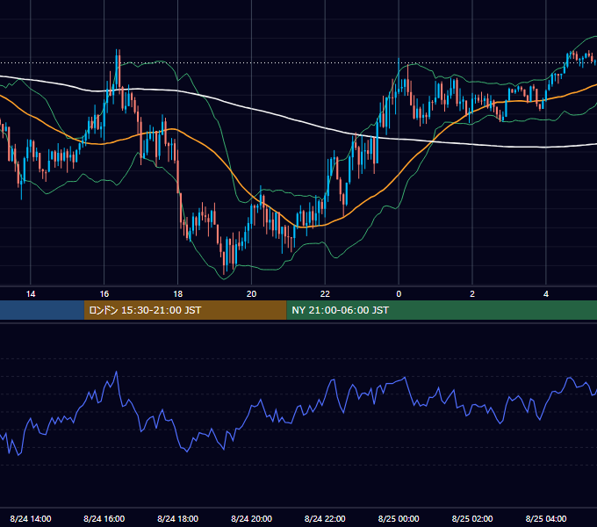
Task: Click the '8/24 22:00' date label
Action: [325, 518]
